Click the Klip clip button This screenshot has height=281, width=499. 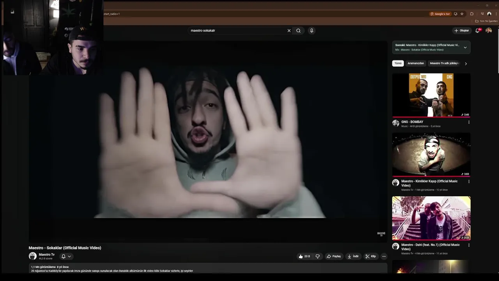coord(371,256)
